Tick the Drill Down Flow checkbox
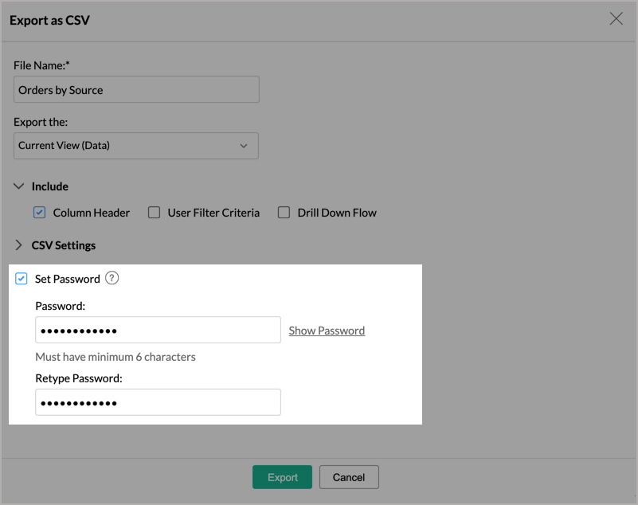Viewport: 638px width, 505px height. coord(284,213)
